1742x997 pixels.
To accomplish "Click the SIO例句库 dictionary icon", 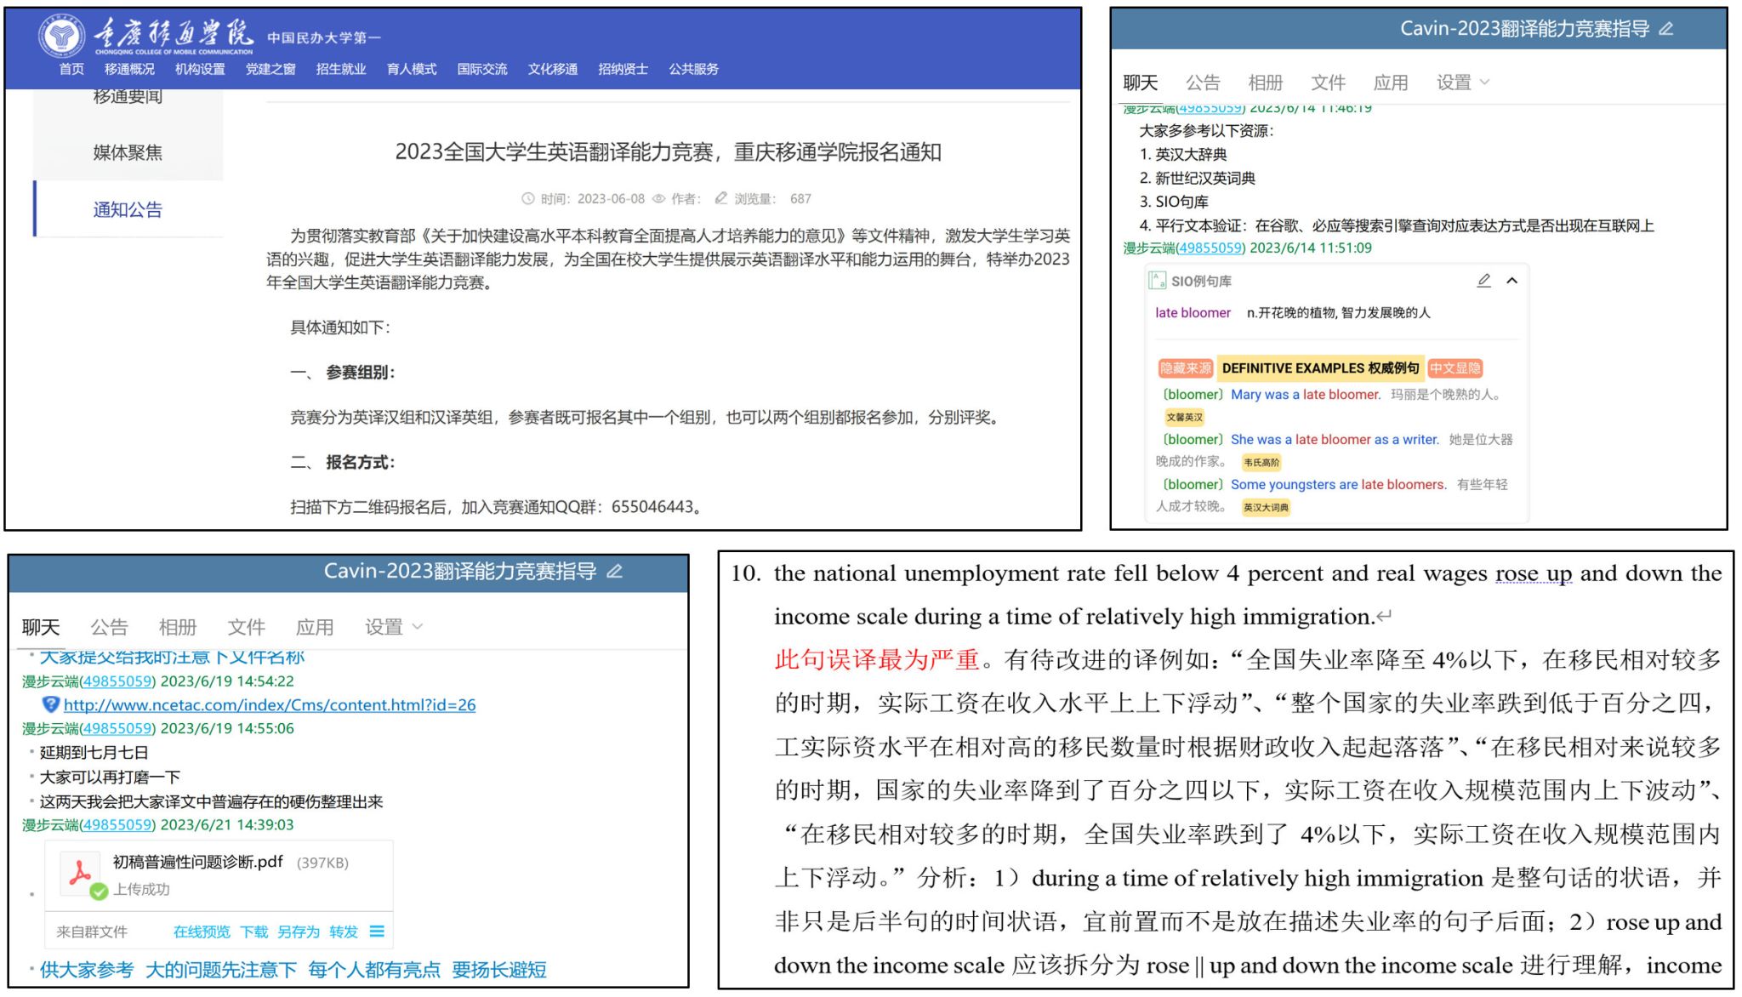I will (1158, 281).
